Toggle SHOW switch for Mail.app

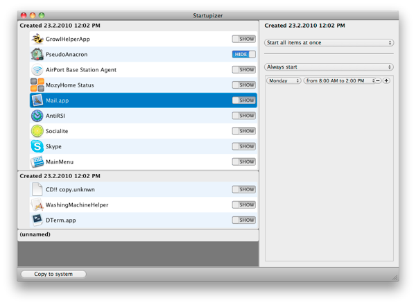pyautogui.click(x=244, y=101)
